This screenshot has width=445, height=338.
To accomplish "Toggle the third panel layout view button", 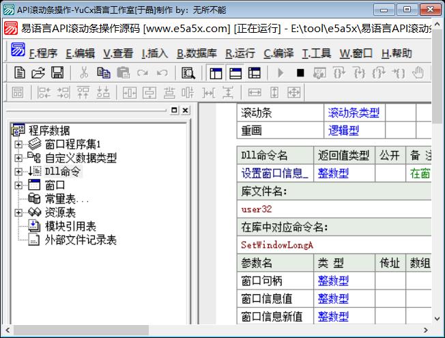I will (x=255, y=72).
